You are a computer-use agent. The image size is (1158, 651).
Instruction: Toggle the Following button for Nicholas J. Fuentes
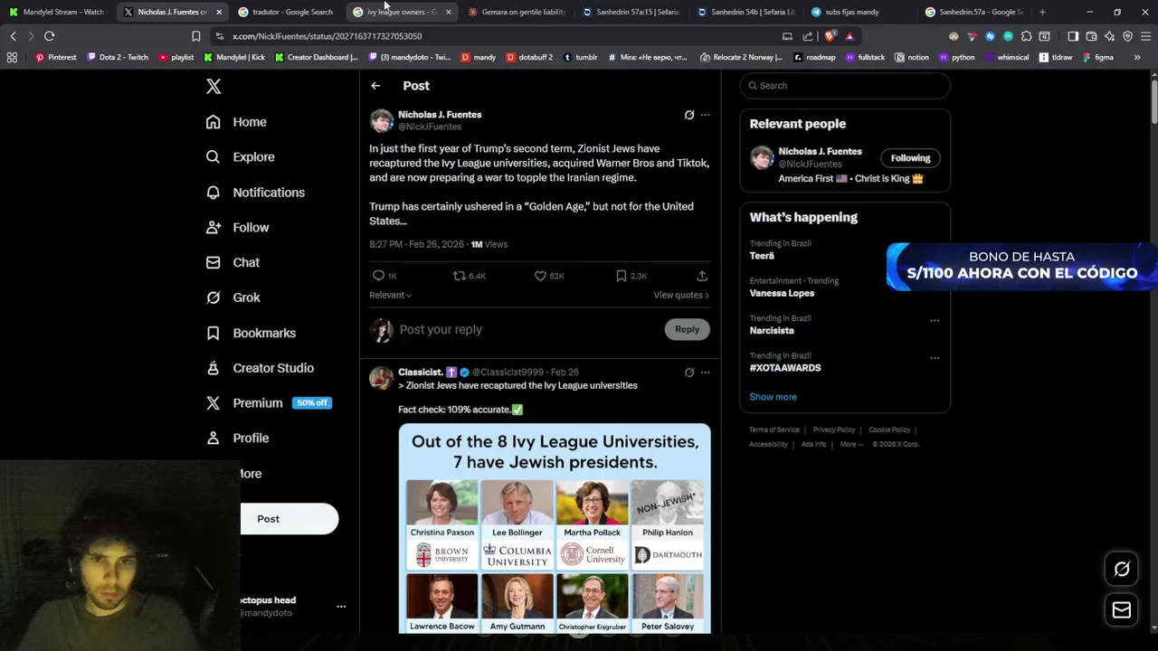coord(910,158)
